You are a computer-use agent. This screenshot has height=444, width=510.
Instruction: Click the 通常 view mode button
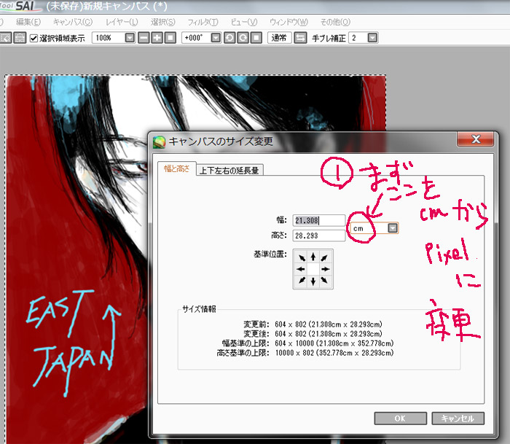[x=279, y=38]
